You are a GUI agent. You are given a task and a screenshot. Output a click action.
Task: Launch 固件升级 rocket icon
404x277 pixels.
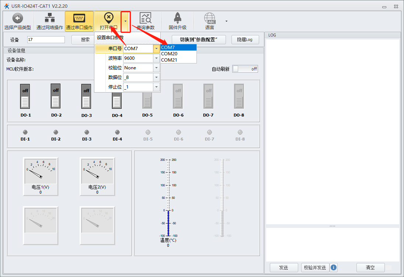coord(178,18)
